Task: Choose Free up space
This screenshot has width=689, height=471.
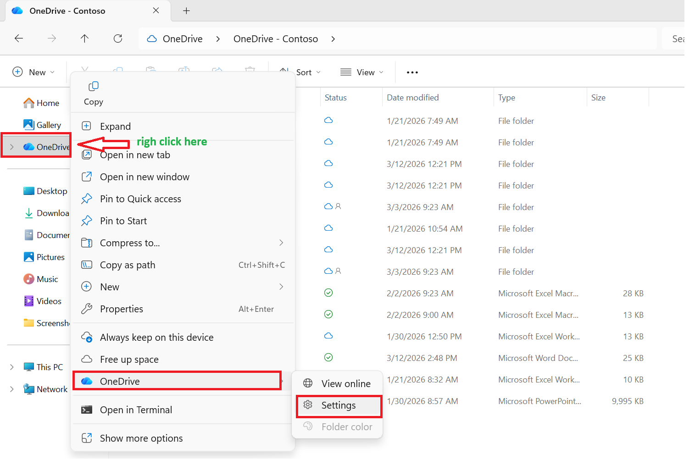Action: coord(183,360)
